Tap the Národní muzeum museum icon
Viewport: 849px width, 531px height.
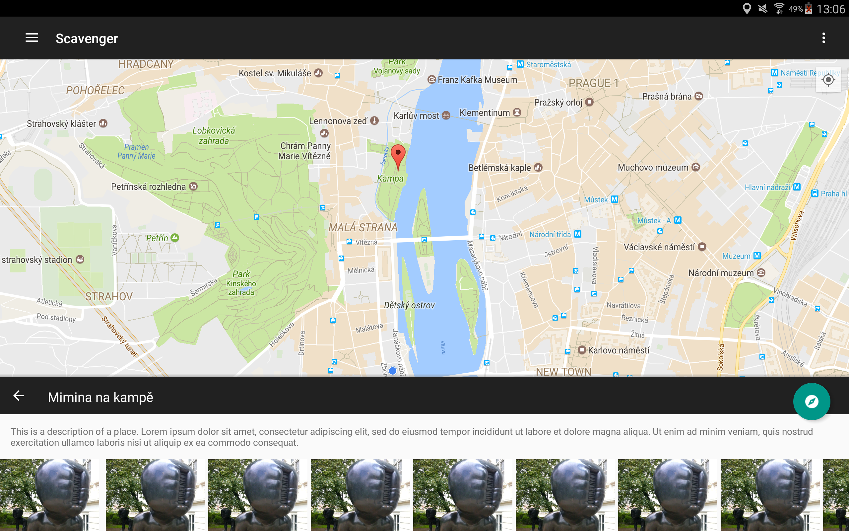click(761, 272)
